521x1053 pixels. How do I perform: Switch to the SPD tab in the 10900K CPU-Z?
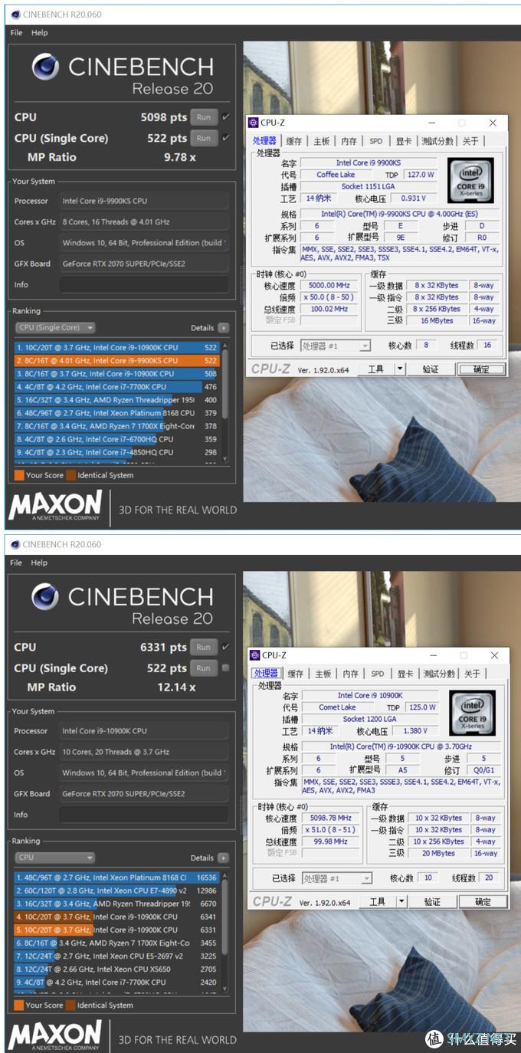(x=377, y=674)
